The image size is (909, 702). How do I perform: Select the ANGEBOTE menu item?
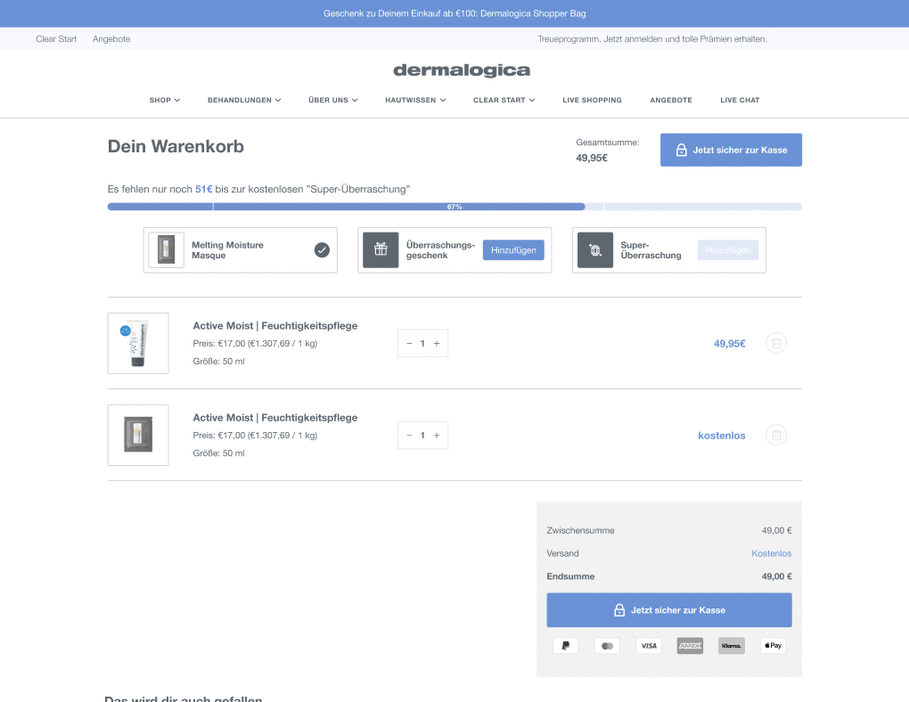point(670,100)
